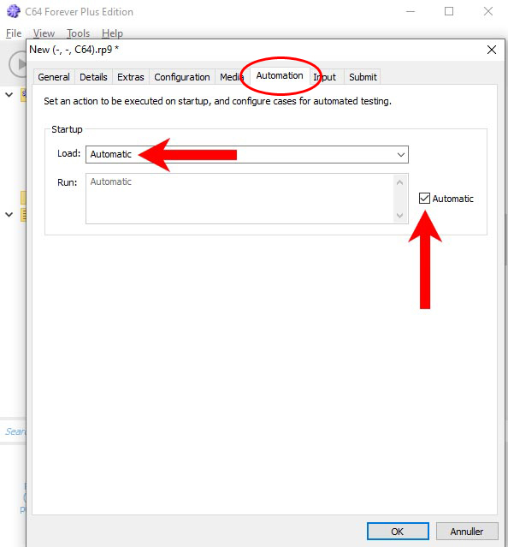The width and height of the screenshot is (508, 547).
Task: Switch to the General tab
Action: point(54,77)
